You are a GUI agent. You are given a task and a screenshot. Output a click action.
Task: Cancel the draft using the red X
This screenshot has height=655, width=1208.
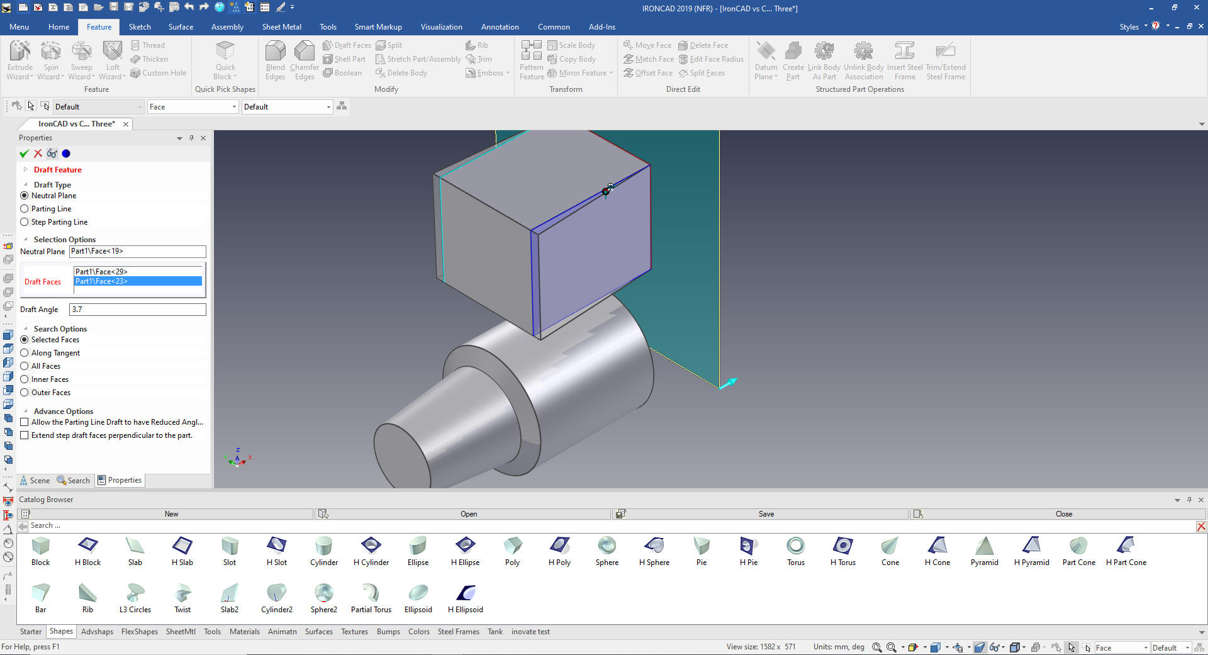pos(38,154)
